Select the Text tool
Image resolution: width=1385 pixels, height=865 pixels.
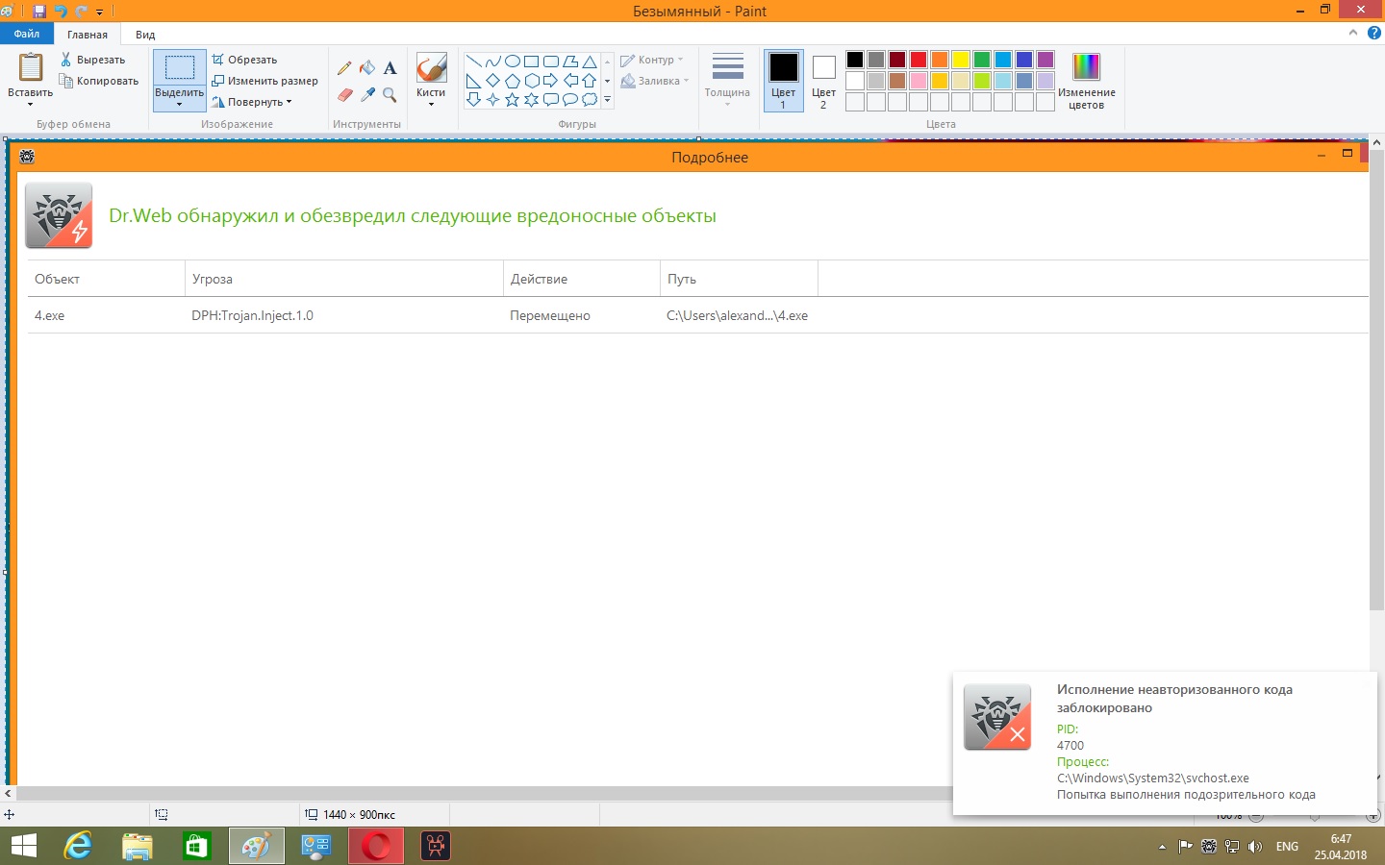pyautogui.click(x=390, y=68)
